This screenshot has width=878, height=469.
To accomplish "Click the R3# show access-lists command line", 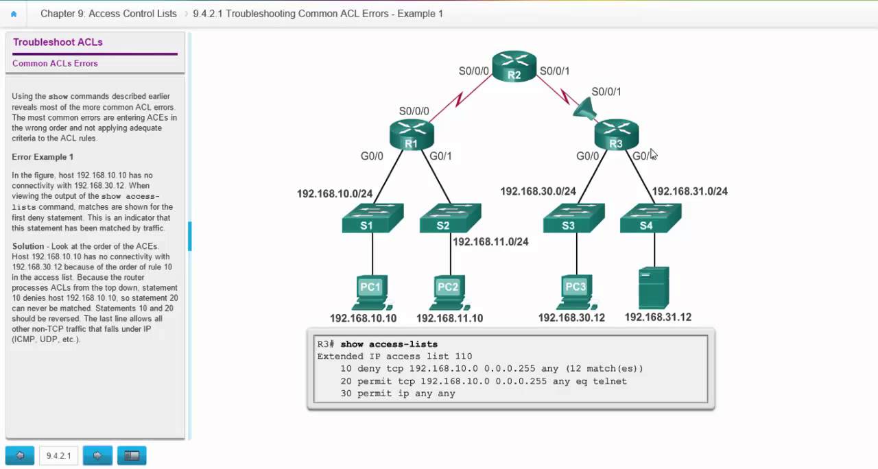I will tap(377, 344).
